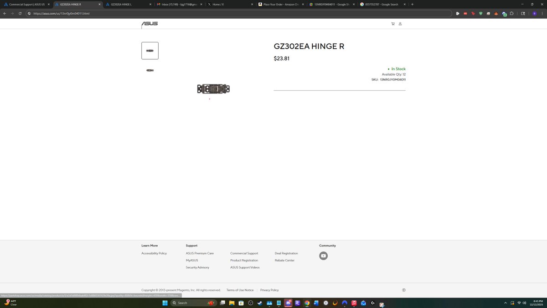Select the second hinge thumbnail image
The height and width of the screenshot is (308, 547).
tap(150, 70)
